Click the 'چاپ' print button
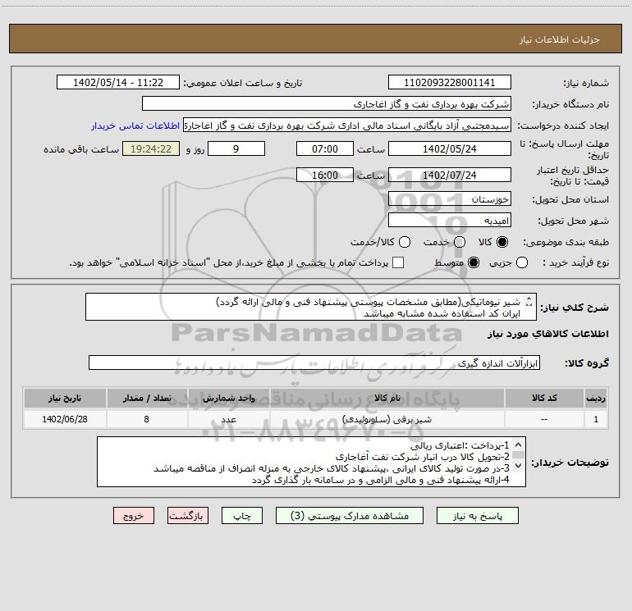 pos(242,516)
